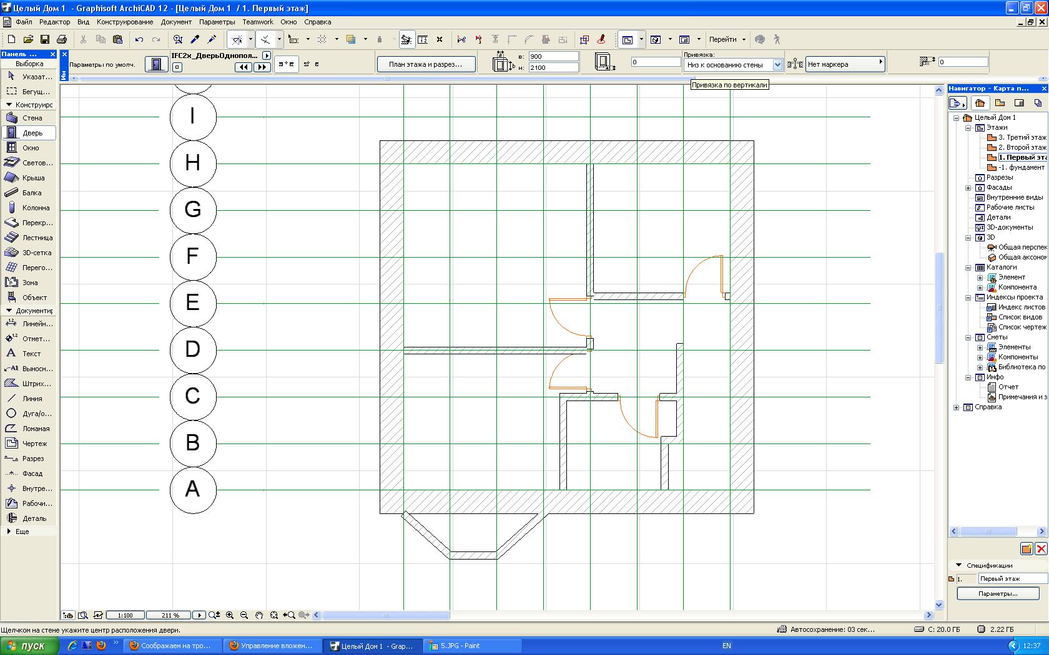This screenshot has width=1049, height=655.
Task: Select the Object (Объект) tool
Action: tap(29, 298)
